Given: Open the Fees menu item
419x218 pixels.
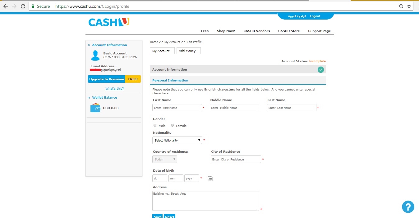Looking at the screenshot, I should 205,31.
